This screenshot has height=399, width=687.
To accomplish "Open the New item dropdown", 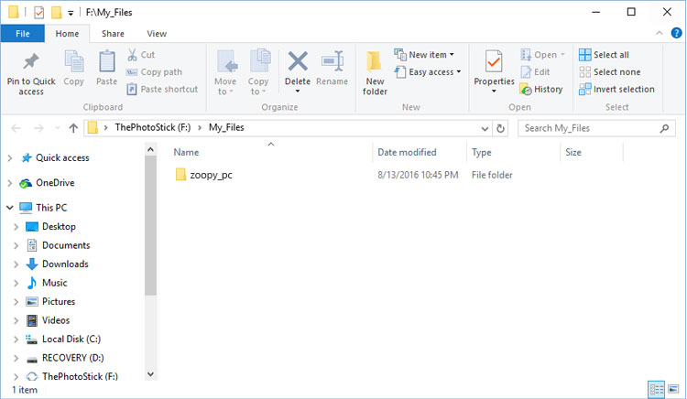I will tap(425, 55).
